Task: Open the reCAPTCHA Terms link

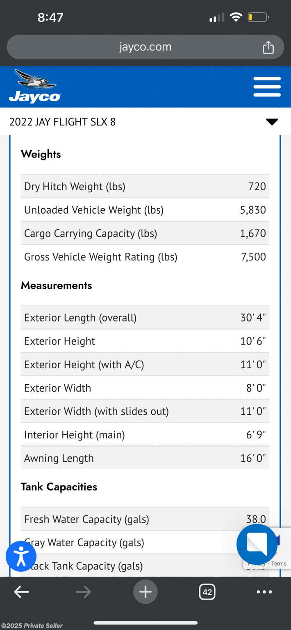Action: click(x=279, y=564)
